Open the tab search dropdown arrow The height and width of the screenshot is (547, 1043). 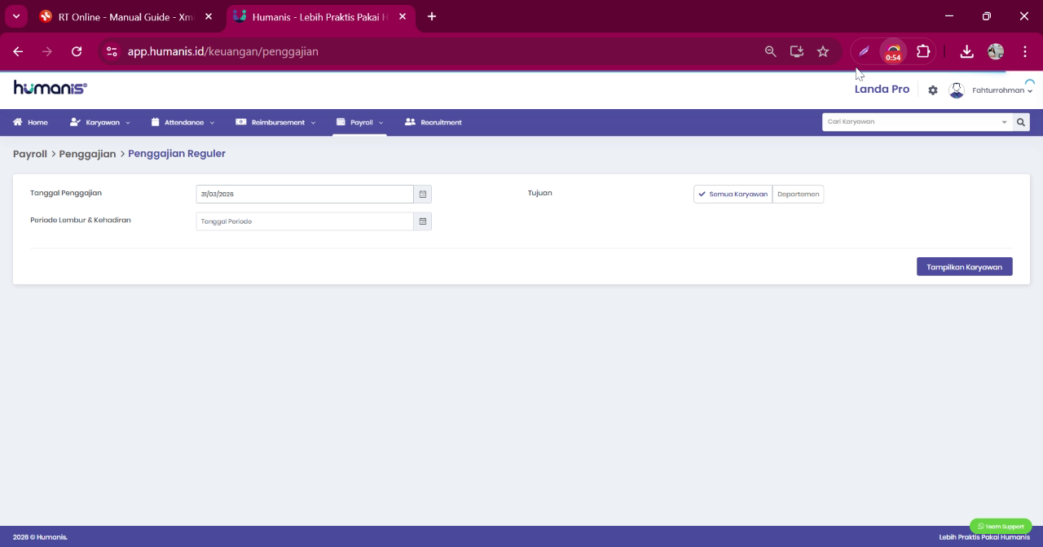tap(15, 16)
